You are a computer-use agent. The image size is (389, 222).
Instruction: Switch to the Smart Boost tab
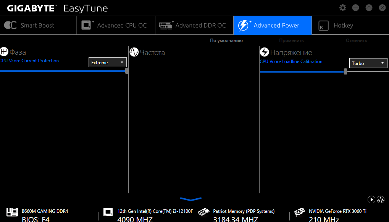(39, 25)
